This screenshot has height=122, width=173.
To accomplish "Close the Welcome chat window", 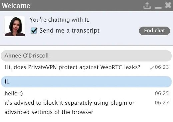I will click(168, 5).
